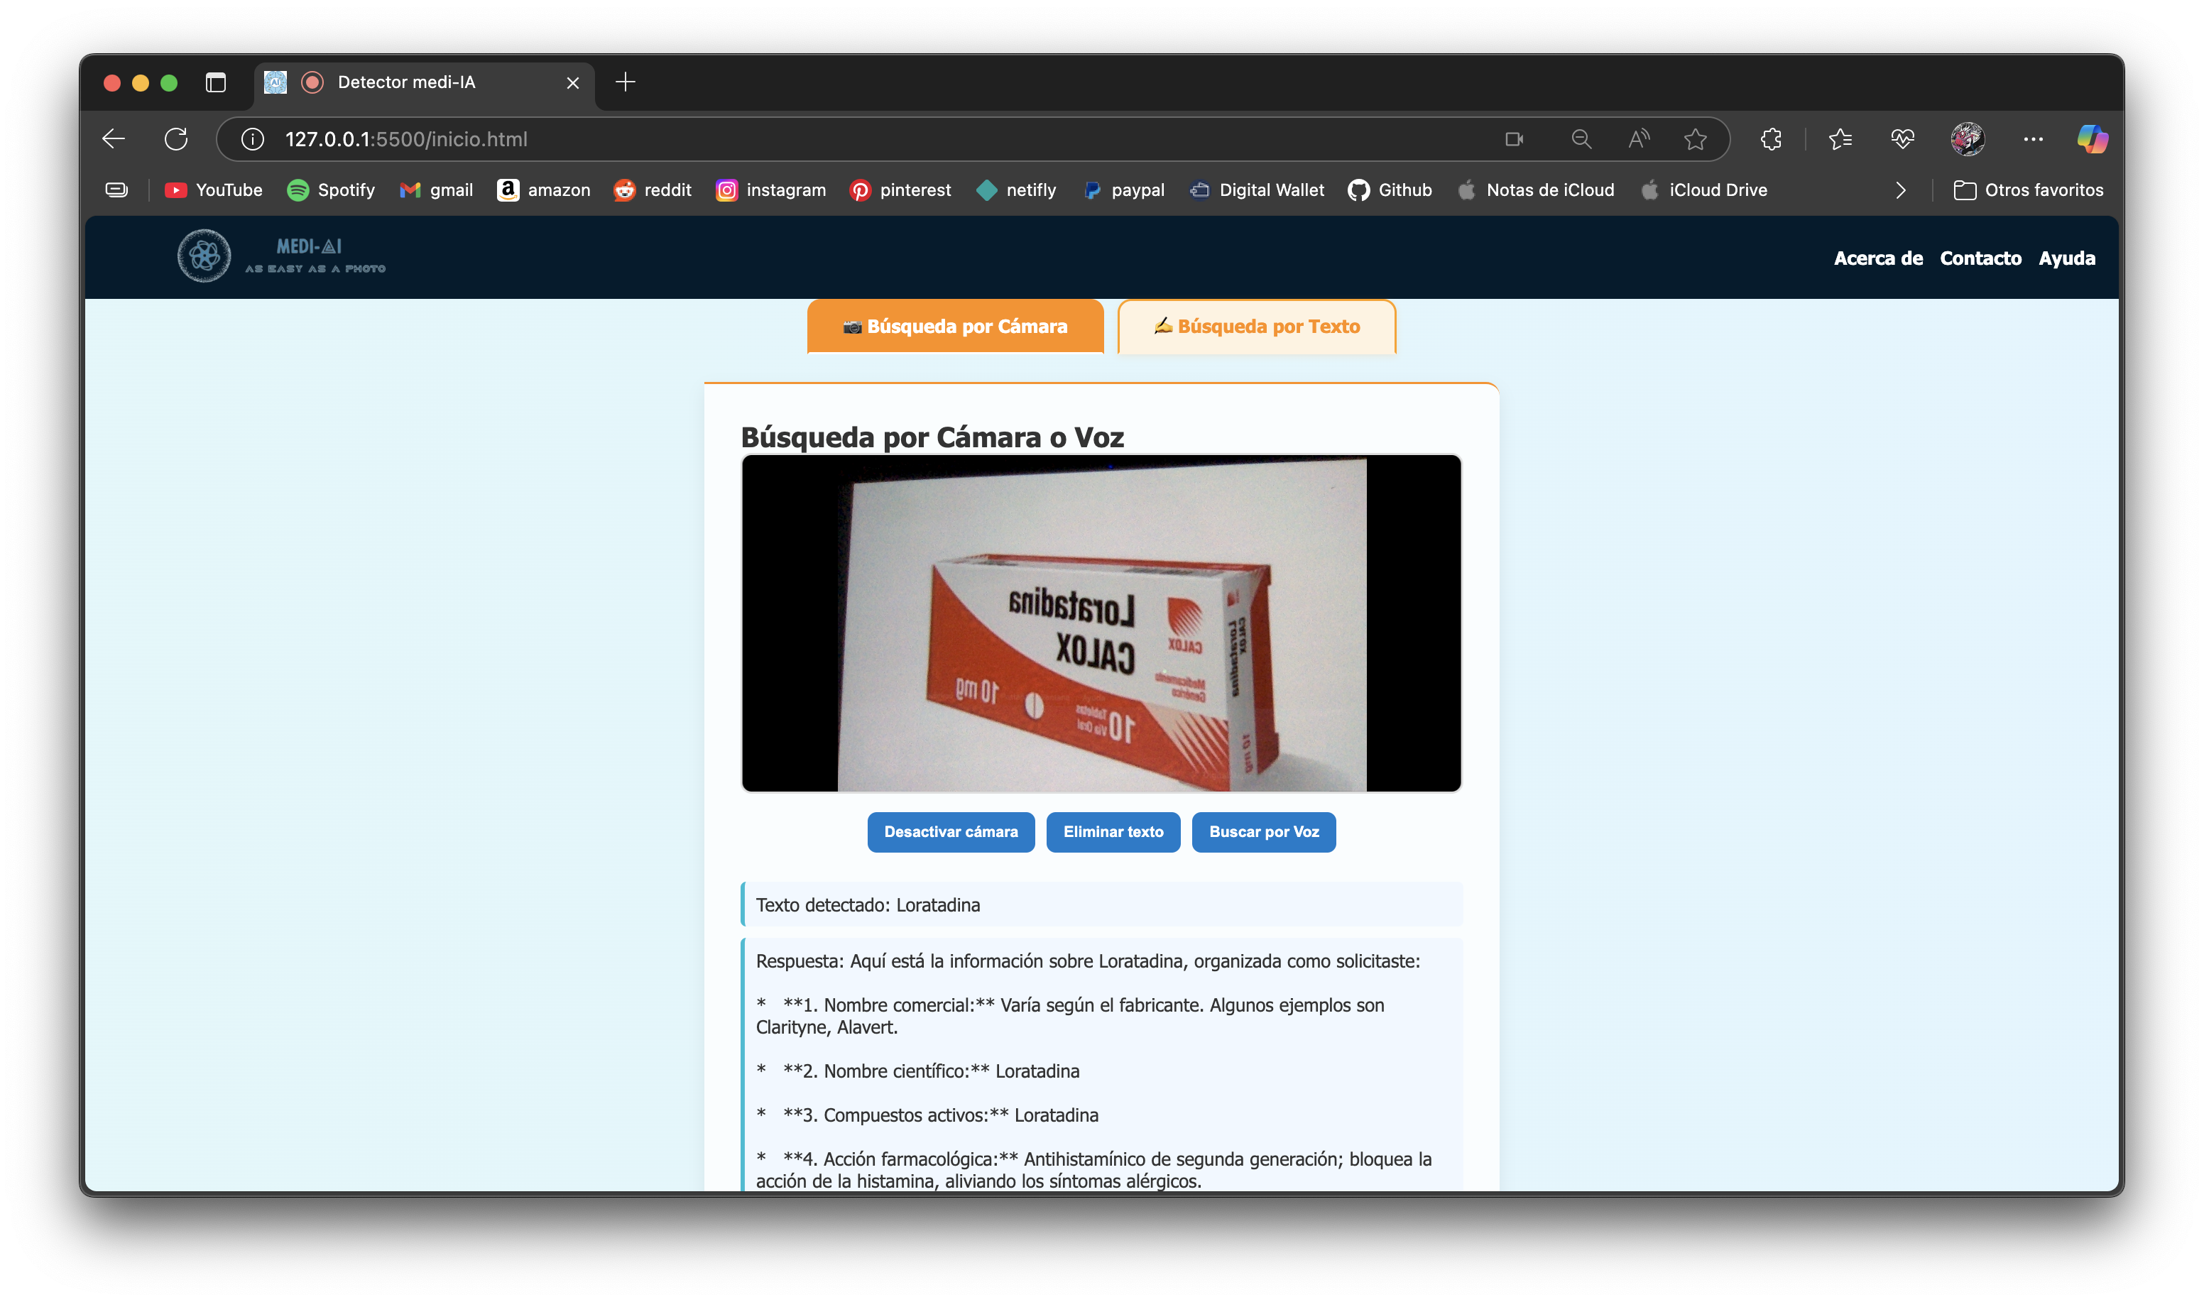Open the extensions puzzle icon
The height and width of the screenshot is (1302, 2204).
coord(1771,138)
